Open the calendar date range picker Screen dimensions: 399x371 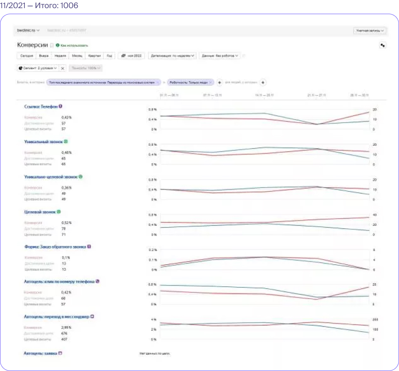pos(131,56)
